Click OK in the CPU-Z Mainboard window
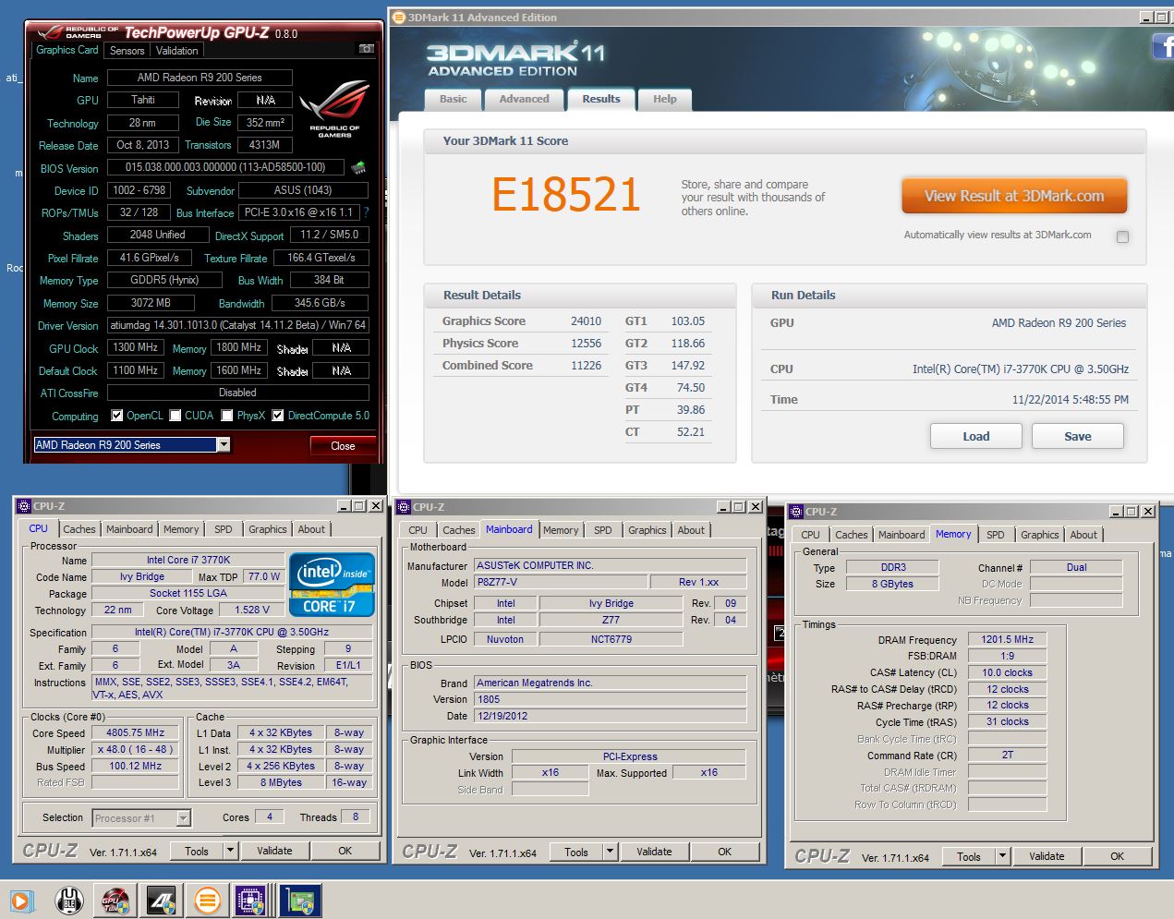Viewport: 1174px width, 919px height. [x=724, y=852]
